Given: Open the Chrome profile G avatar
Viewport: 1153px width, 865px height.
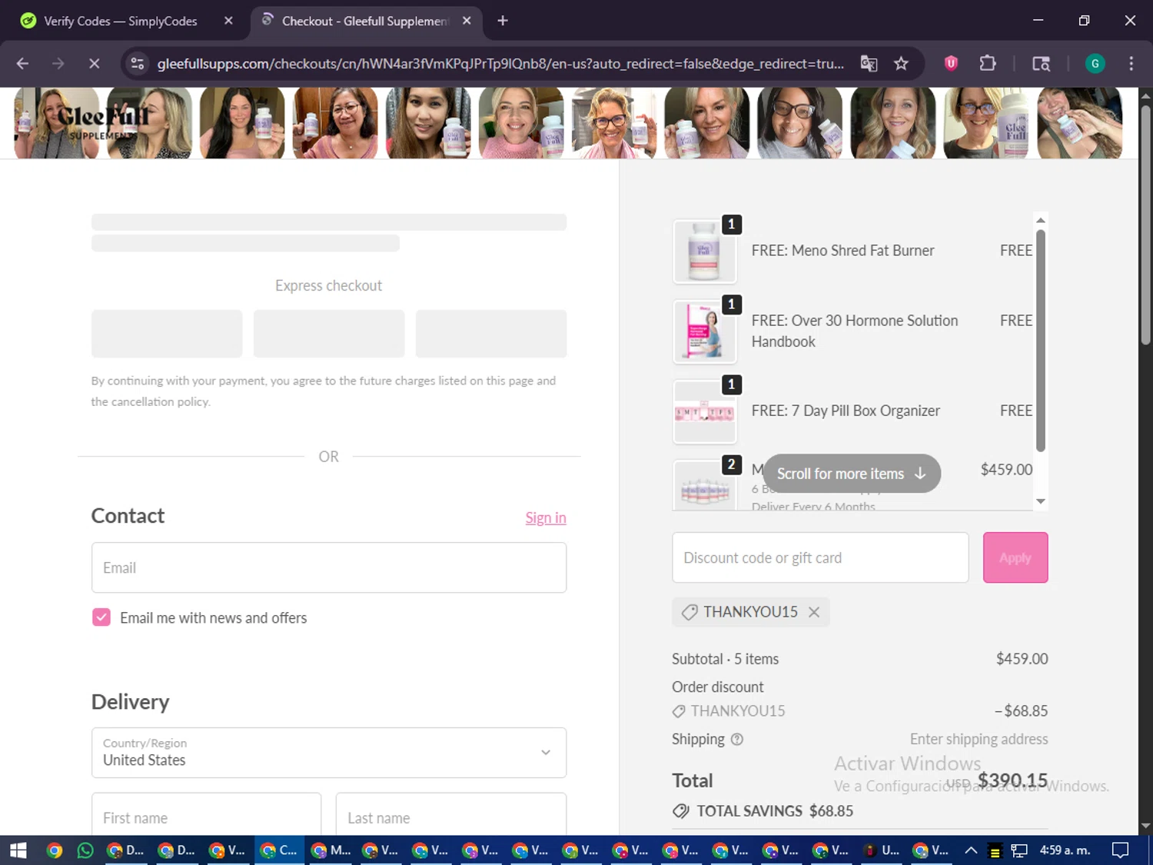Looking at the screenshot, I should coord(1095,64).
